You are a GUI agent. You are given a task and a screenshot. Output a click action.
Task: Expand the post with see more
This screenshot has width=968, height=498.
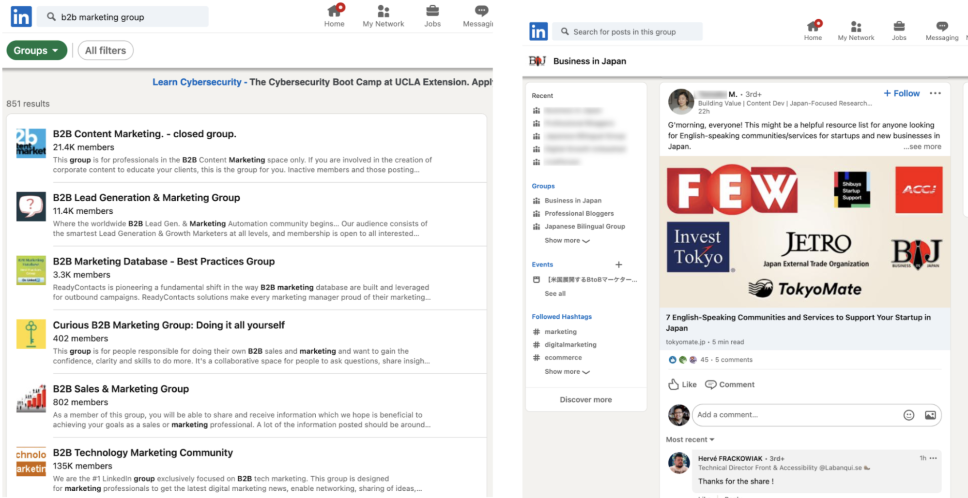[922, 146]
